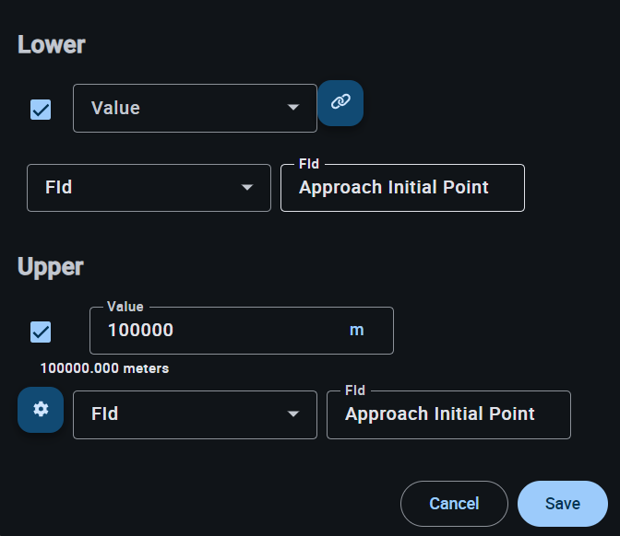
Task: Click the caret arrow of Lower FId dropdown
Action: pos(247,188)
